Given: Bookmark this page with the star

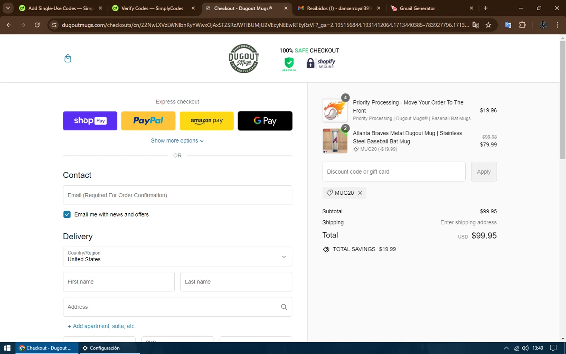Looking at the screenshot, I should [x=488, y=25].
